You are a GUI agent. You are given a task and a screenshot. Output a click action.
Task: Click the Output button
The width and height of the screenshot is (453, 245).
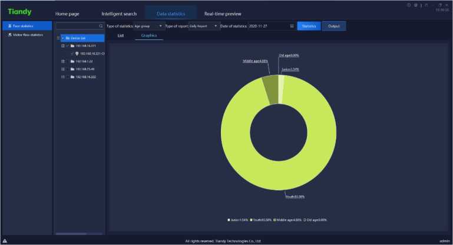click(334, 26)
